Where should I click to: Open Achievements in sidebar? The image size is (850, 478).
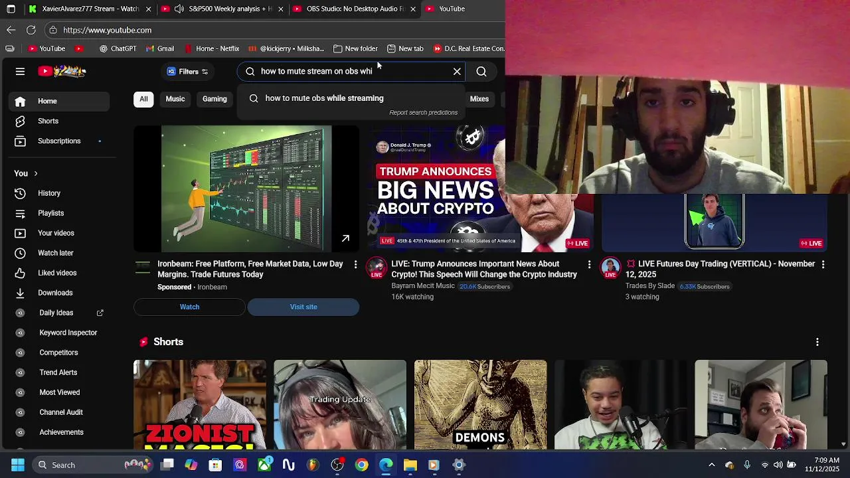coord(58,432)
